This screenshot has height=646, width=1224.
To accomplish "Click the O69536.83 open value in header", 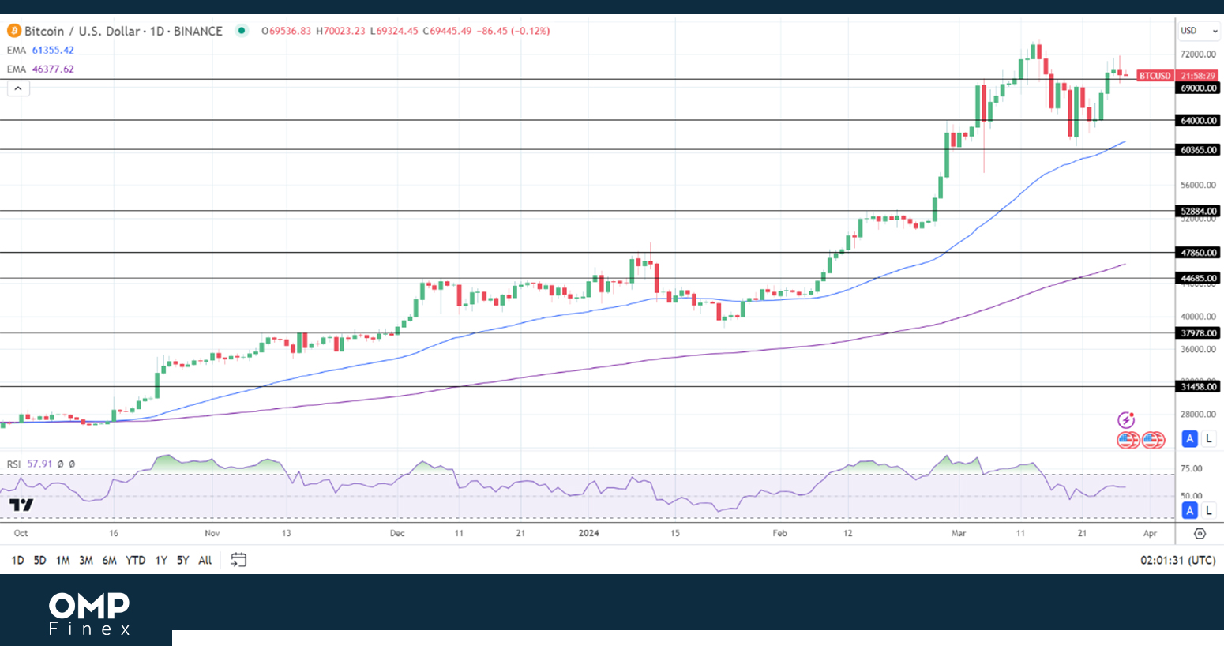I will (x=286, y=31).
